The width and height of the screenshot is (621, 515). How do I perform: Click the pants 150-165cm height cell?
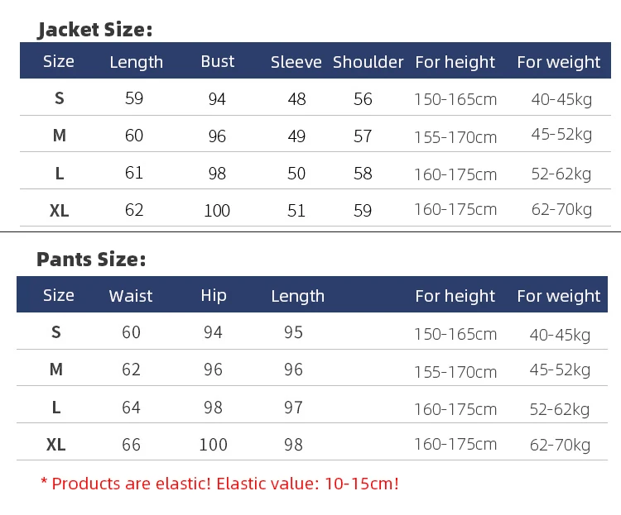click(x=455, y=334)
